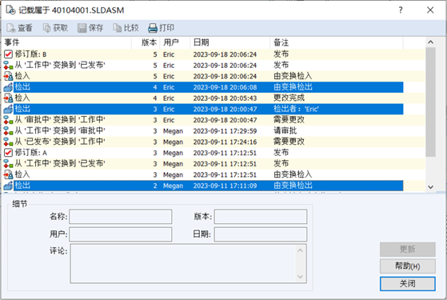Click the 查看 (View) toolbar icon
The image size is (447, 300).
tap(11, 28)
